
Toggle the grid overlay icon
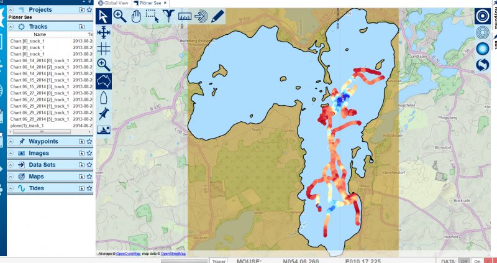(x=104, y=48)
